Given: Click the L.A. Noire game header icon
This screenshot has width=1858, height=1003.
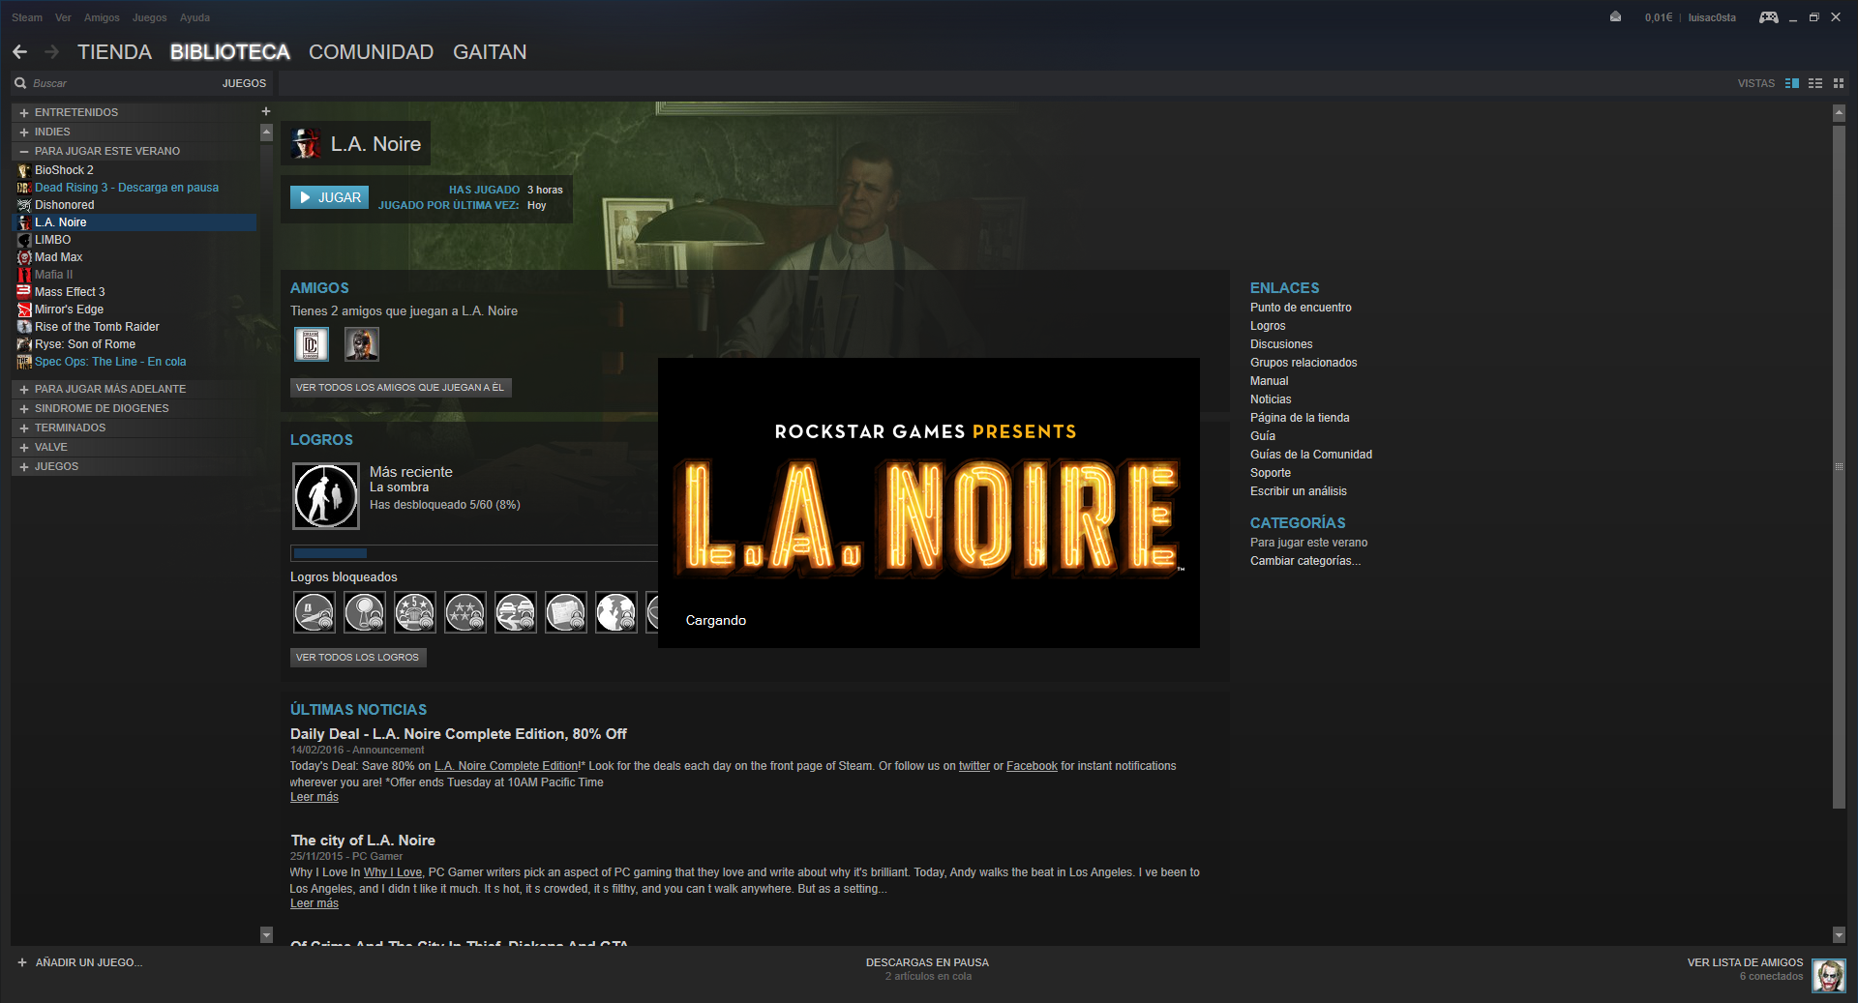Looking at the screenshot, I should [307, 143].
